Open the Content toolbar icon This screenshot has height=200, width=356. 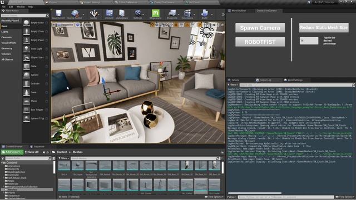pos(109,13)
